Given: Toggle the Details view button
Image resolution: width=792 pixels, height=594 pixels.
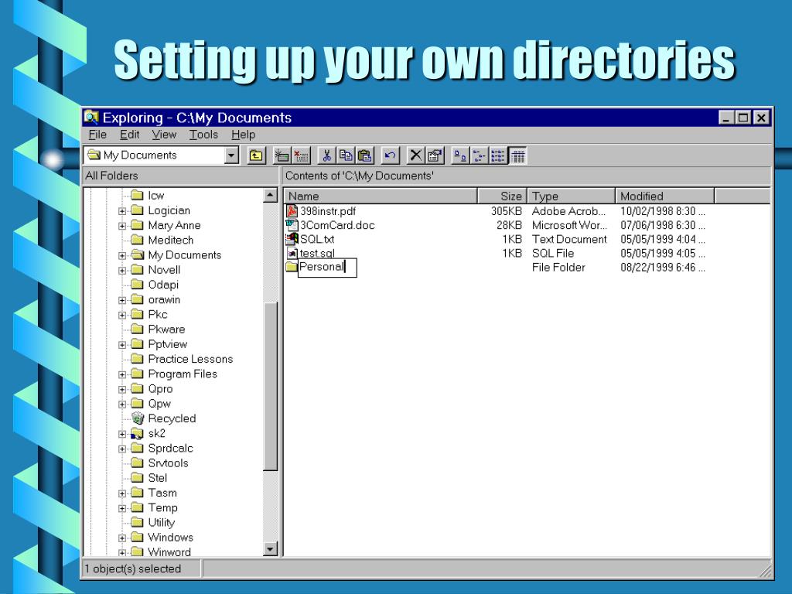Looking at the screenshot, I should (518, 155).
